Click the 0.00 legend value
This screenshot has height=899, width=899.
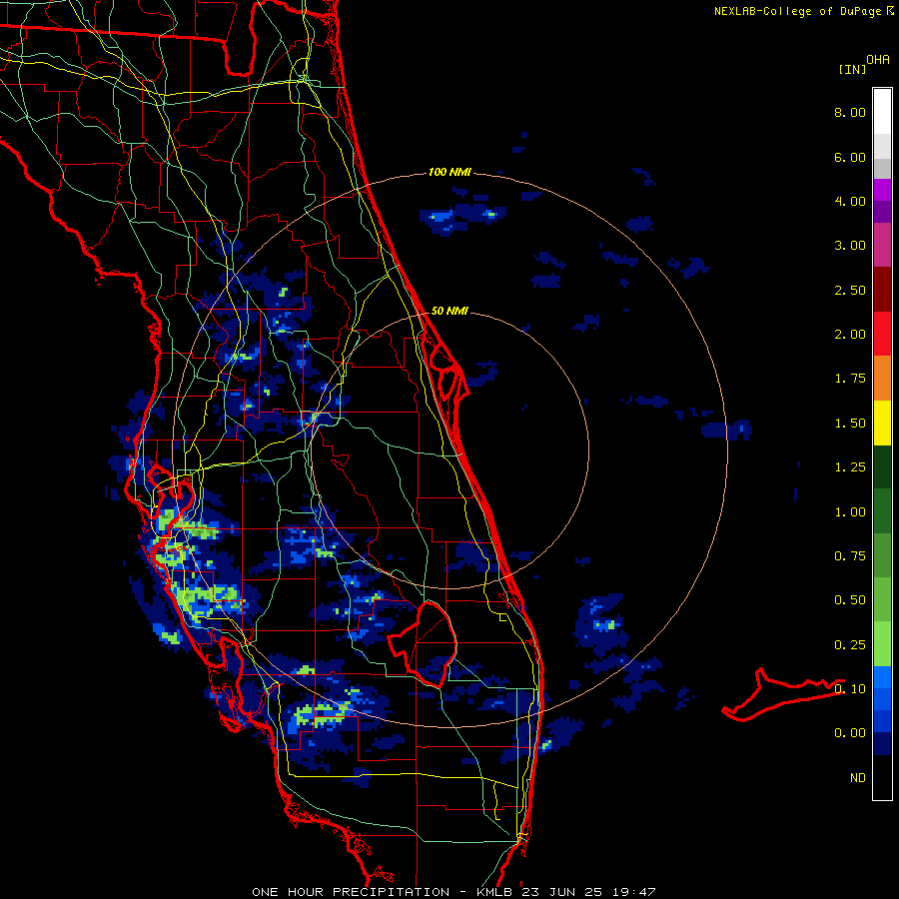coord(850,733)
